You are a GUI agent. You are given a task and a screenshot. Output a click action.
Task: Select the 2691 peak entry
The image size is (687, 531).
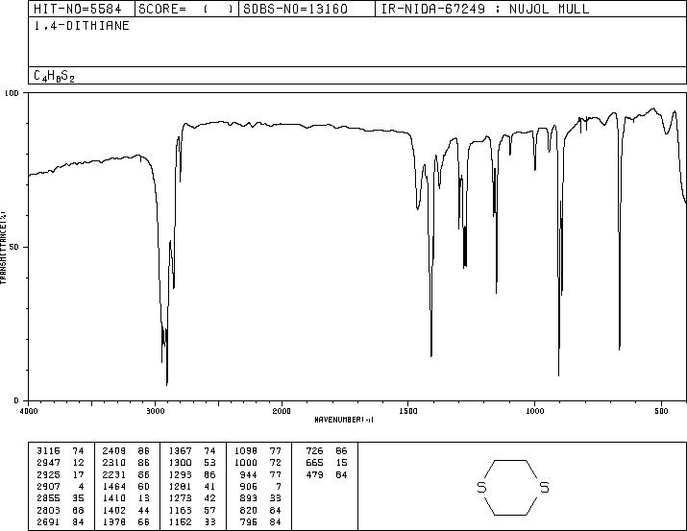pos(60,521)
